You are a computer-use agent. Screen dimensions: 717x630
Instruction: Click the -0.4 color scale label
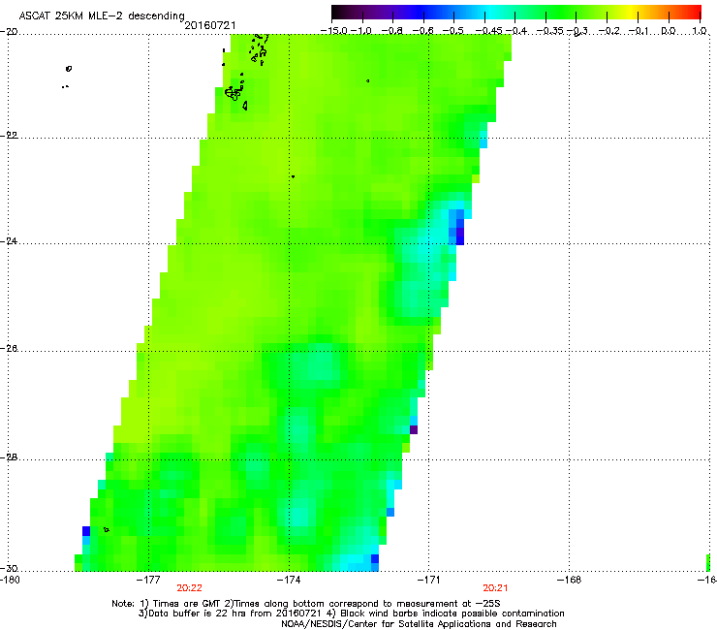514,31
